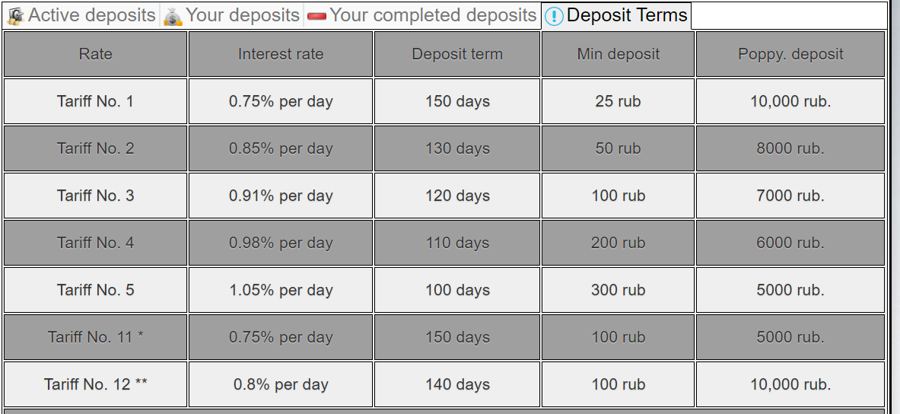This screenshot has height=414, width=900.
Task: Open the Your deposits tab
Action: click(x=243, y=15)
